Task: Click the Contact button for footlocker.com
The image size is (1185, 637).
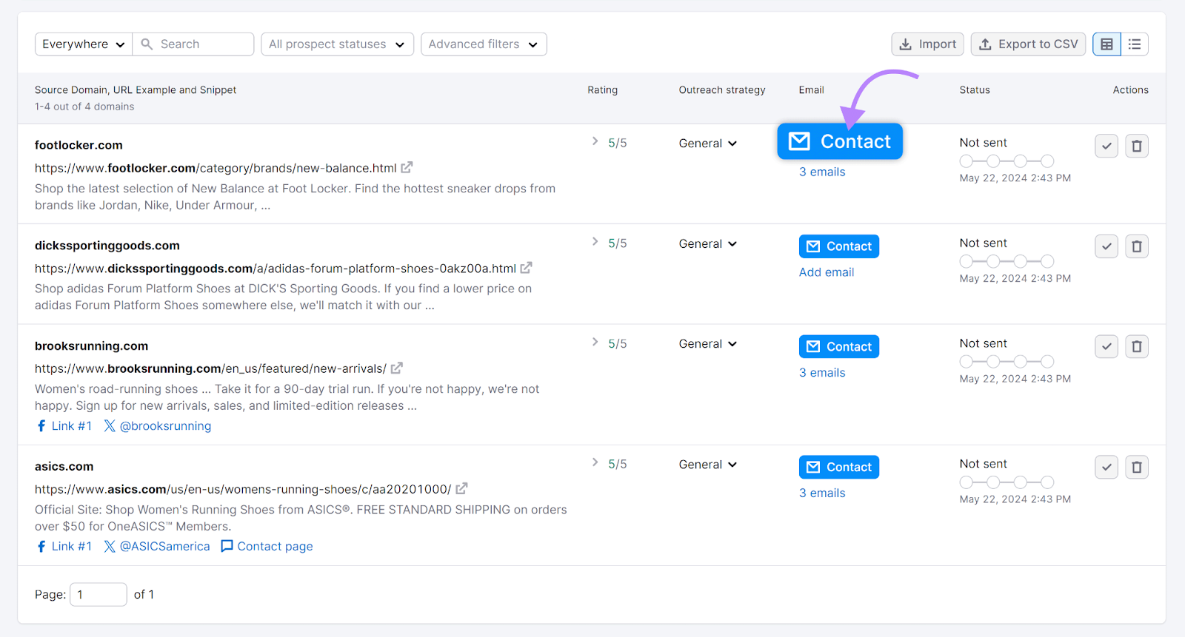Action: click(x=839, y=141)
